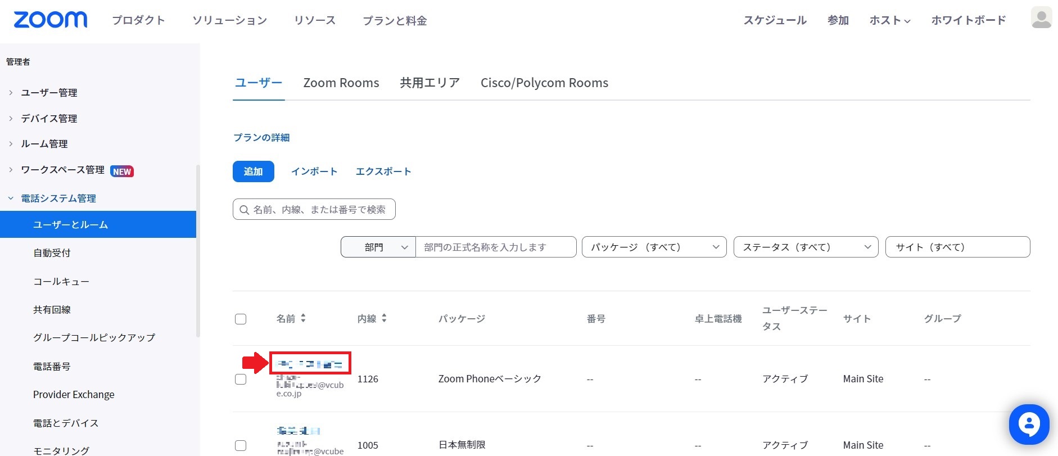Open ソリューション top menu
This screenshot has width=1058, height=456.
click(x=229, y=20)
